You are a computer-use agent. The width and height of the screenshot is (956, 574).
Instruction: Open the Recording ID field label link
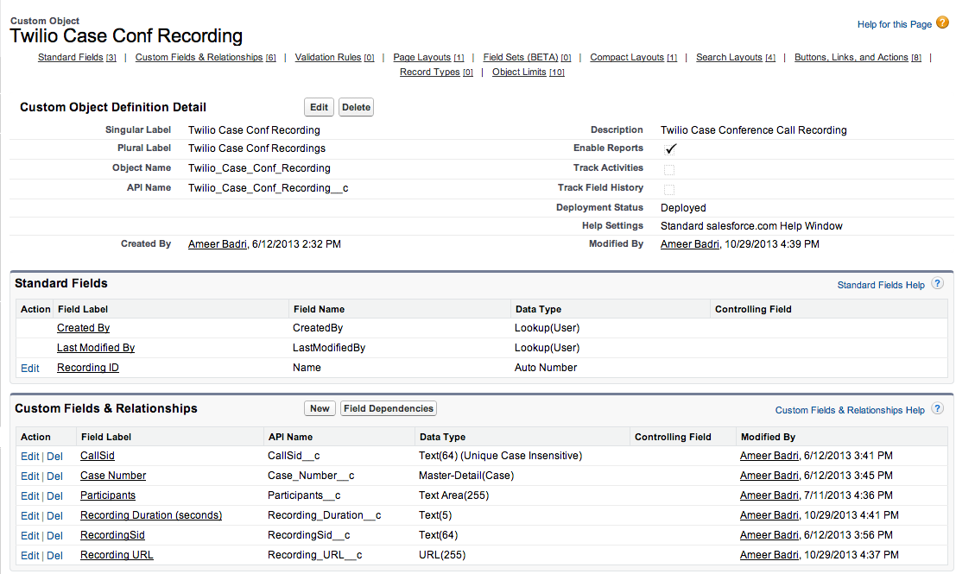coord(88,368)
